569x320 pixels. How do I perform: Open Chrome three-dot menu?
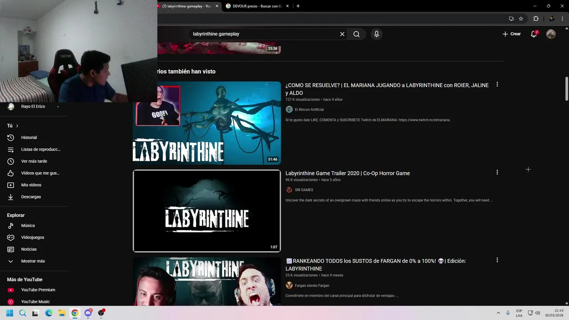[x=562, y=19]
